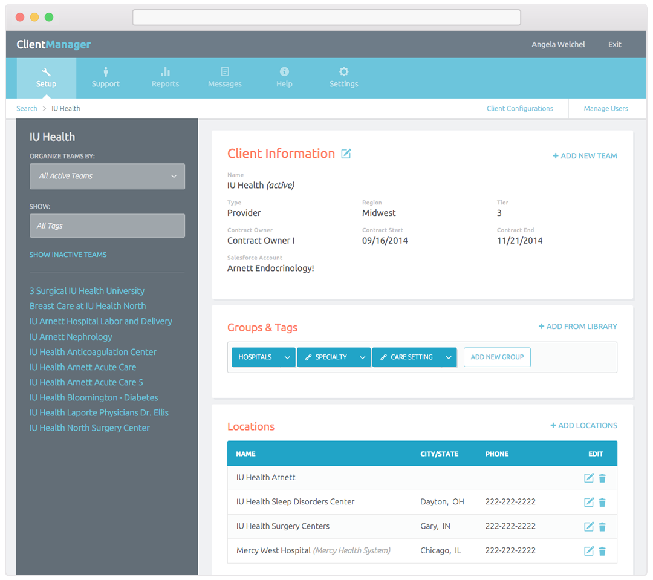Expand the Hospitals group dropdown arrow
Image resolution: width=653 pixels, height=580 pixels.
[287, 357]
